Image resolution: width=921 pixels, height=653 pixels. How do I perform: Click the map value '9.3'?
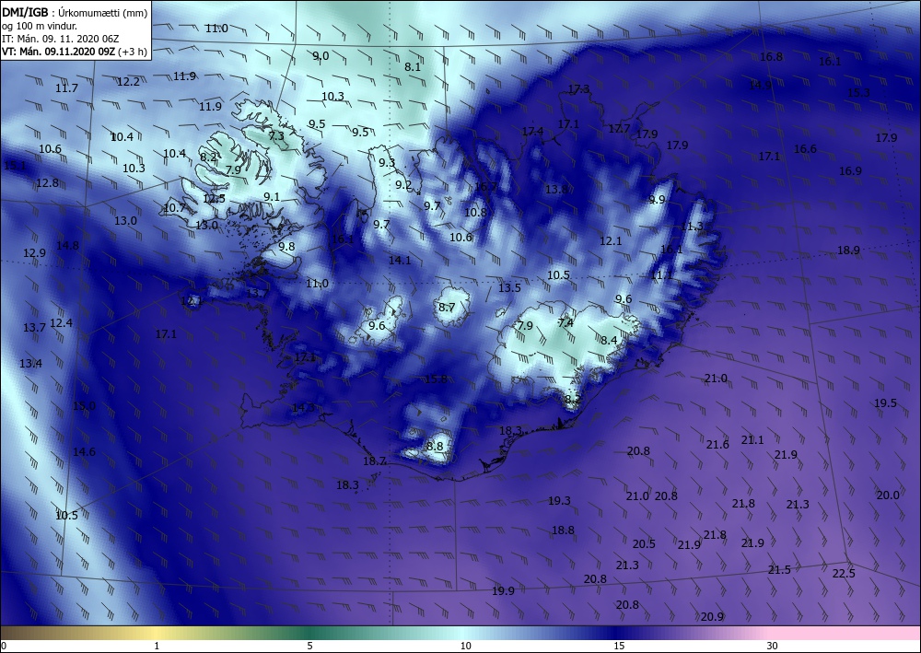point(387,163)
